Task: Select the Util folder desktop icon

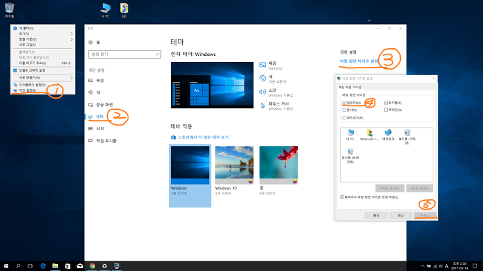Action: (x=124, y=10)
